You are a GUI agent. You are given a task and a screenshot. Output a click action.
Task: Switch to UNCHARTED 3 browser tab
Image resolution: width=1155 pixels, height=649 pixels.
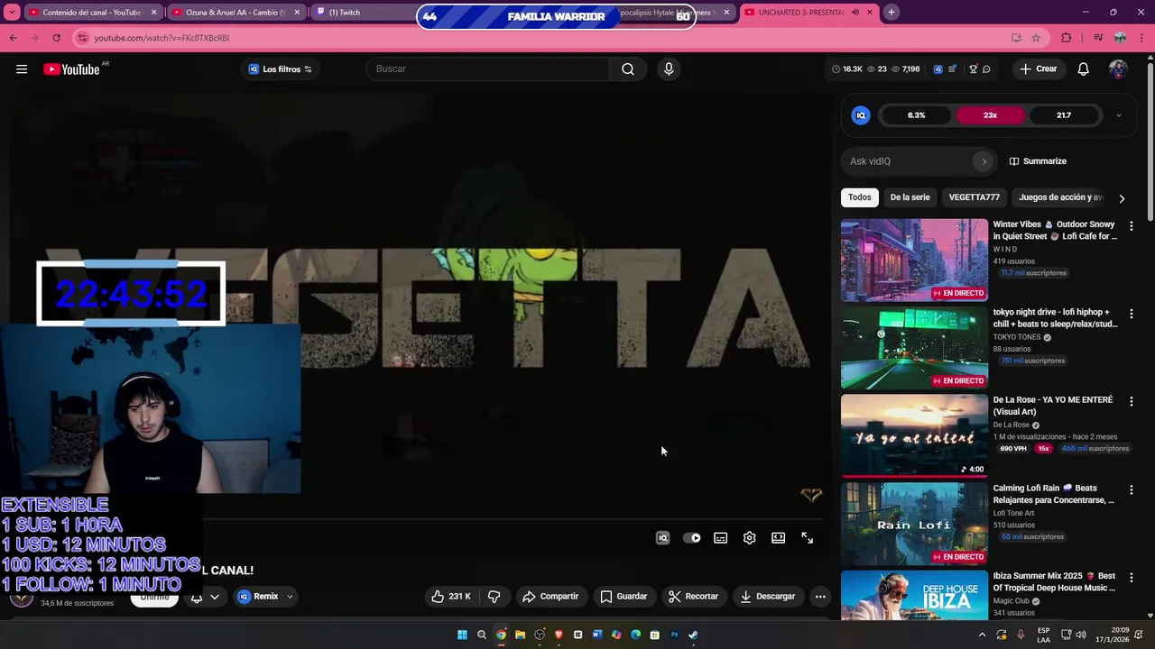[809, 13]
